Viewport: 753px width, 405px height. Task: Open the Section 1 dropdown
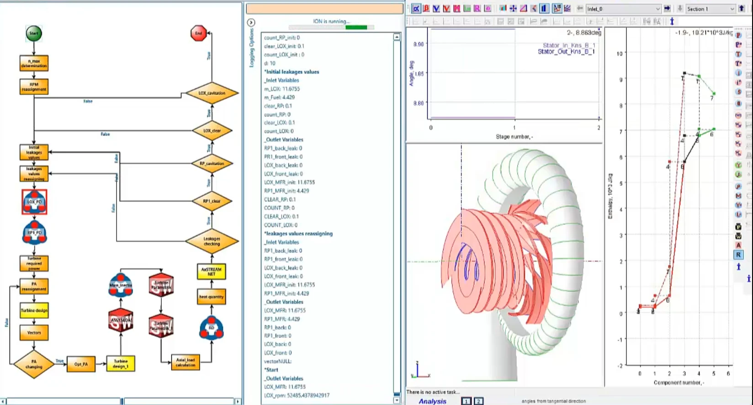732,9
